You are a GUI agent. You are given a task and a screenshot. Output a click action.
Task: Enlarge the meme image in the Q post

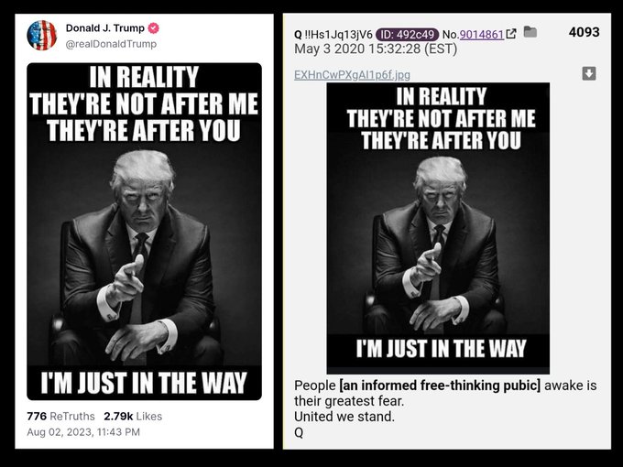coord(438,228)
